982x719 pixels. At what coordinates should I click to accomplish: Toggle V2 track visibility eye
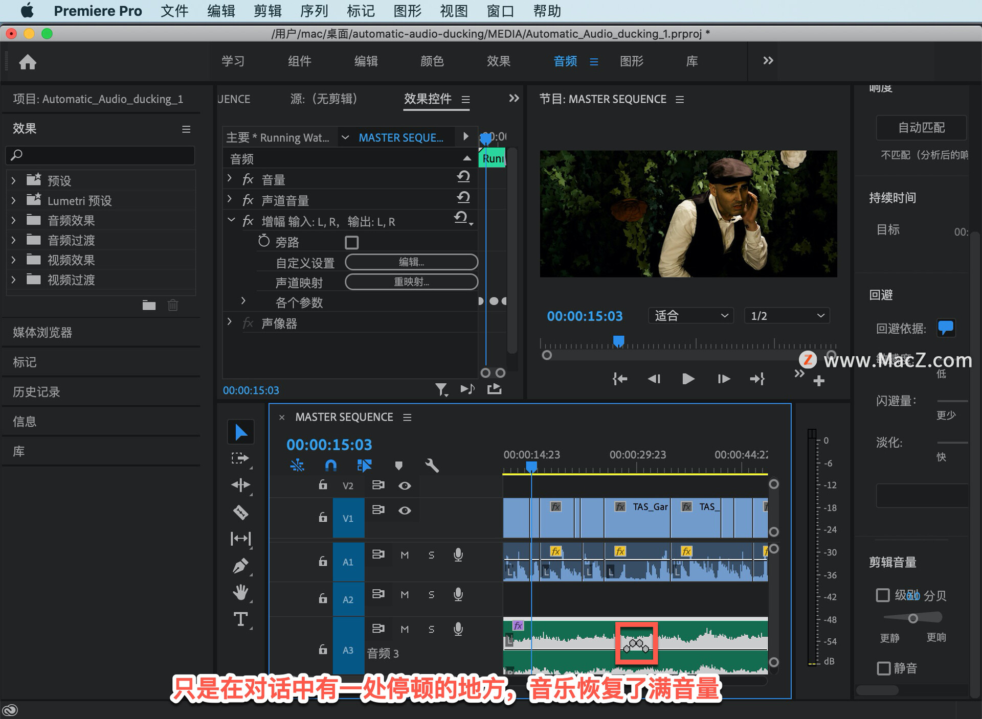(405, 485)
